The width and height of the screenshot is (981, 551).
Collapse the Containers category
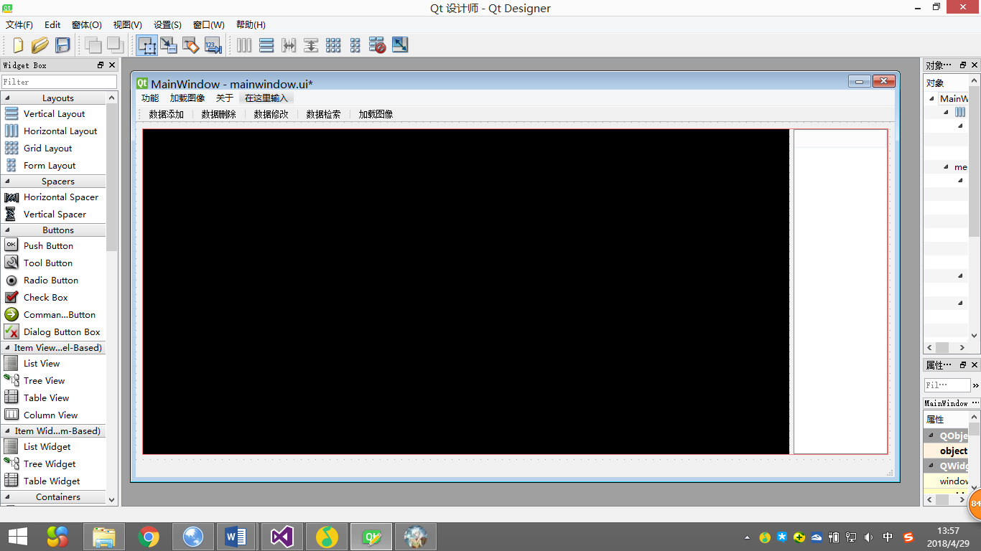[7, 496]
